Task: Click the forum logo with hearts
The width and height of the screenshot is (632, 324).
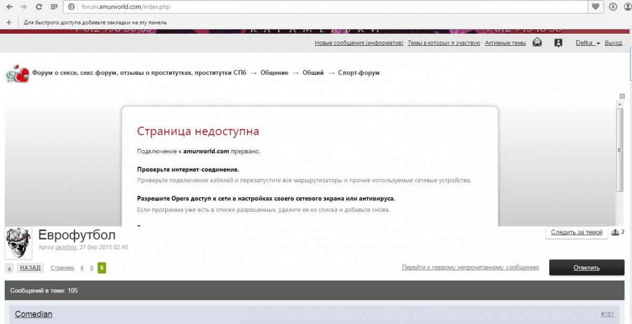Action: click(17, 73)
